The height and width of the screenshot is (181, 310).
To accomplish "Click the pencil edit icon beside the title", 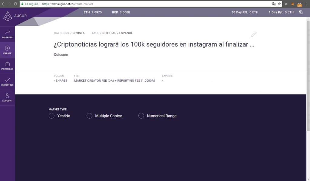I will (254, 35).
